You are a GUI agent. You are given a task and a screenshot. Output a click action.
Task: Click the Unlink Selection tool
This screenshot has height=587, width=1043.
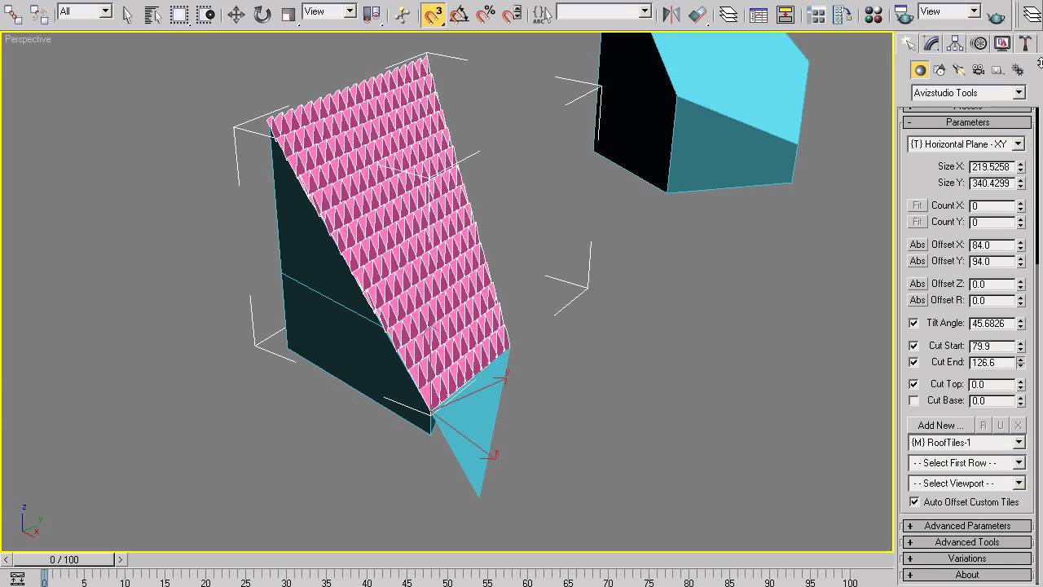(x=39, y=14)
